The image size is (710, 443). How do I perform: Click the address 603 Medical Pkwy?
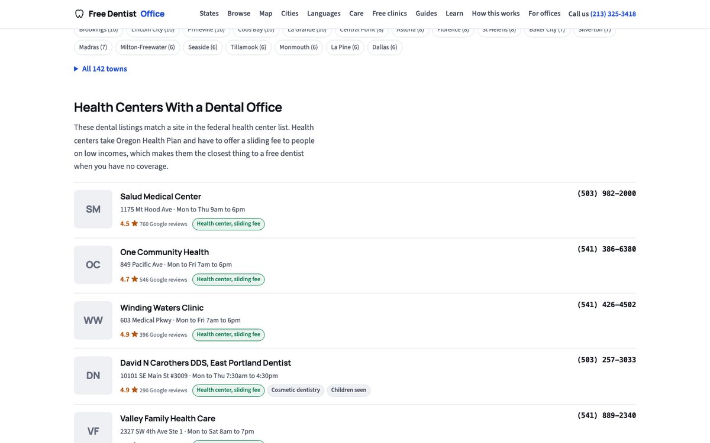point(146,321)
